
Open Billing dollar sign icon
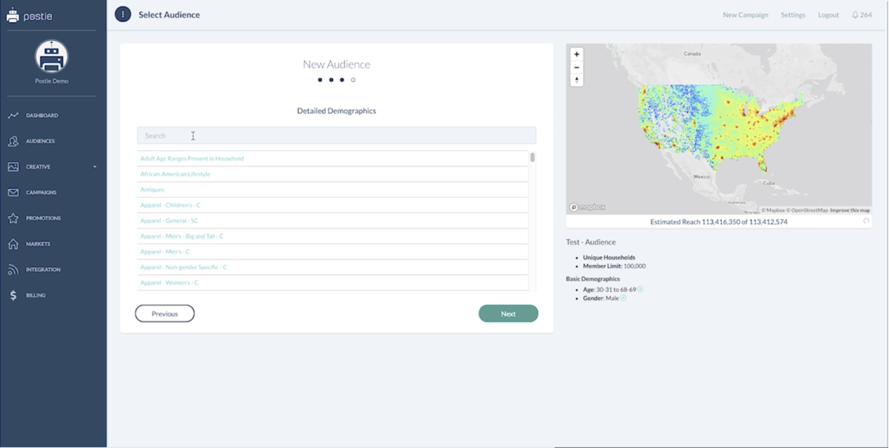coord(13,295)
